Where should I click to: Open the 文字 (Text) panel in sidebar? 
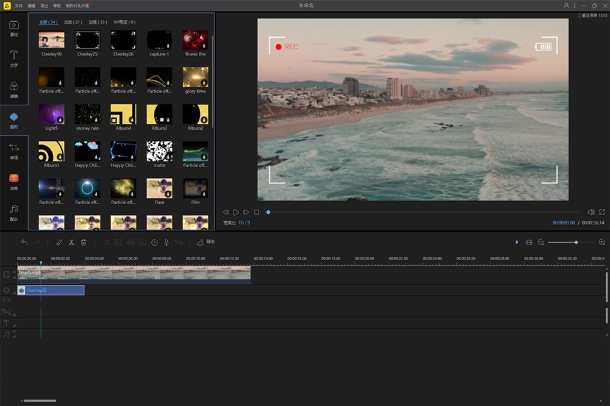13,57
